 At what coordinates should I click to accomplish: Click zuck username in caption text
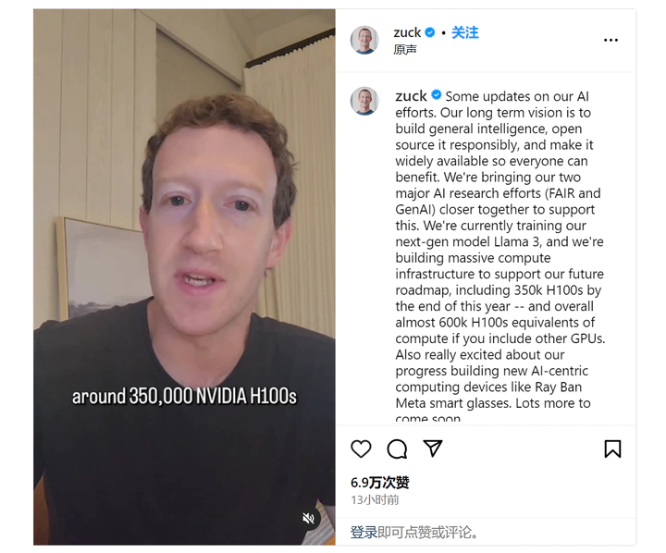(x=411, y=96)
